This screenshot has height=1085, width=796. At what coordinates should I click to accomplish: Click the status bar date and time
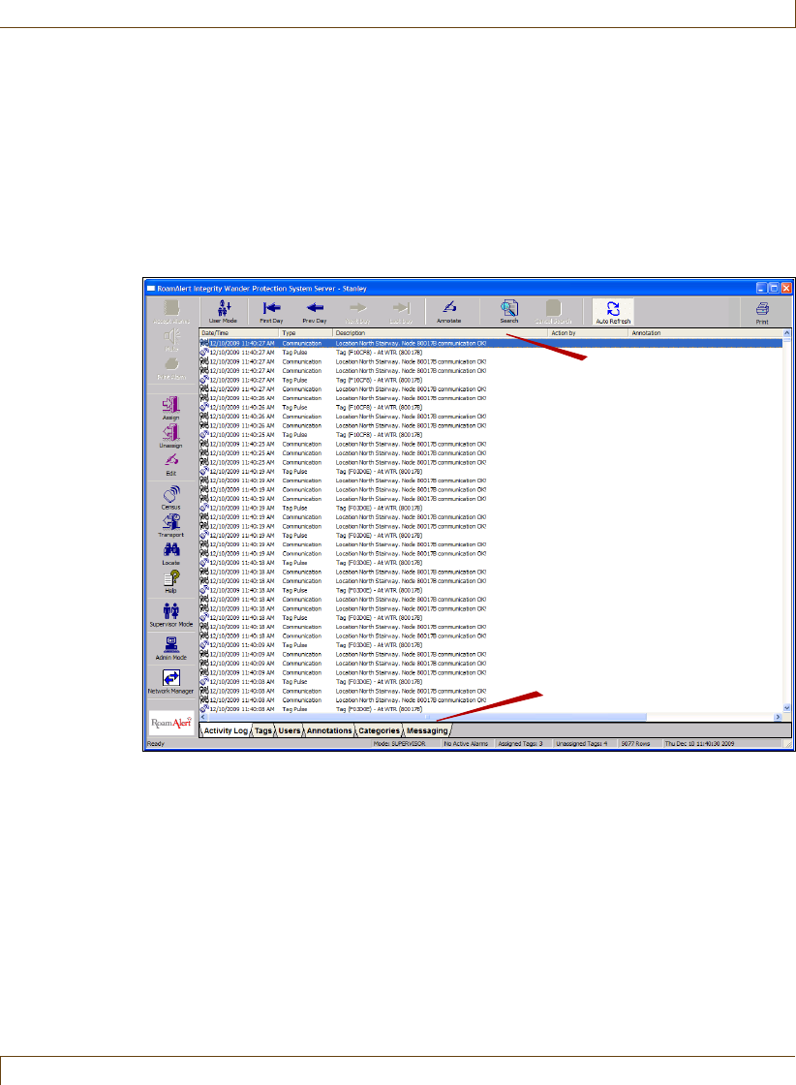pyautogui.click(x=699, y=744)
